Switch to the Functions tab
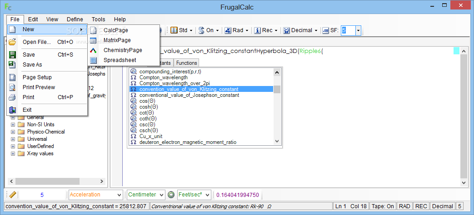Image resolution: width=474 pixels, height=215 pixels. coord(186,63)
